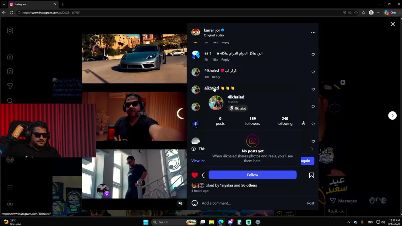Focus the address bar showing the instagram.com URL

pos(179,13)
